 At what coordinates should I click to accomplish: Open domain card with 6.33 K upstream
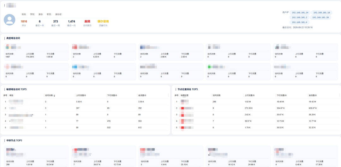(104, 52)
